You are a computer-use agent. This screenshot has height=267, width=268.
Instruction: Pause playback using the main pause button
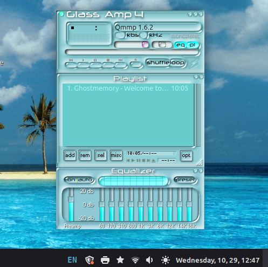[95, 65]
